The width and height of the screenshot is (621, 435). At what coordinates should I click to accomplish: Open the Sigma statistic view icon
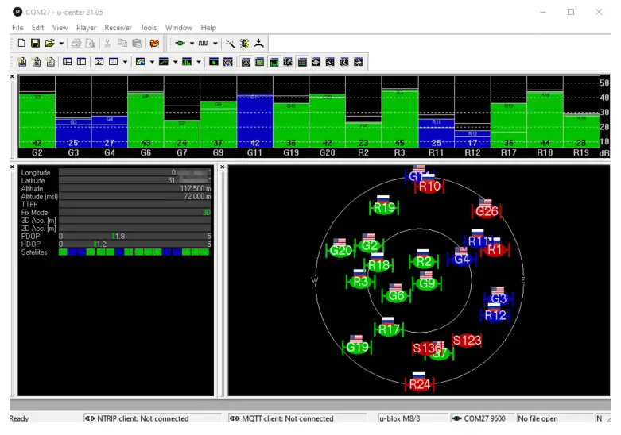point(99,61)
